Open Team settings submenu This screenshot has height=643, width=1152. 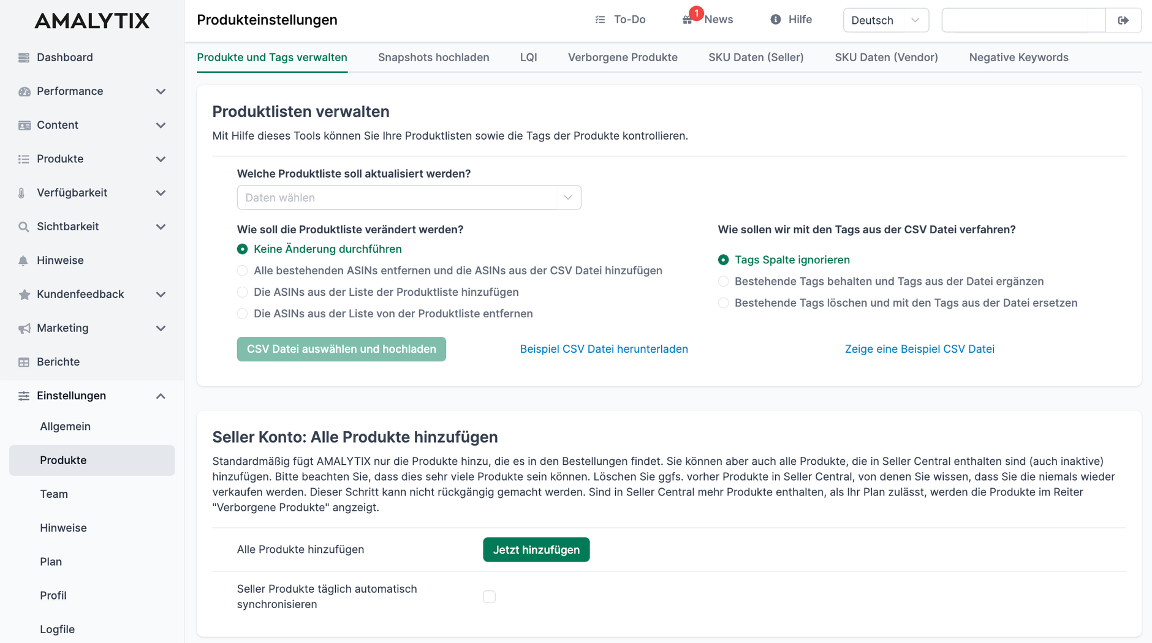pos(54,494)
